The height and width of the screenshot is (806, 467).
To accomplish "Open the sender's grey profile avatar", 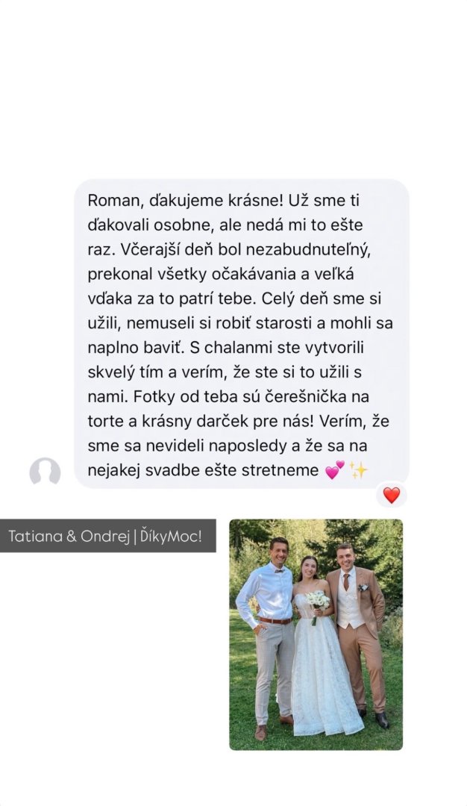I will pyautogui.click(x=46, y=472).
